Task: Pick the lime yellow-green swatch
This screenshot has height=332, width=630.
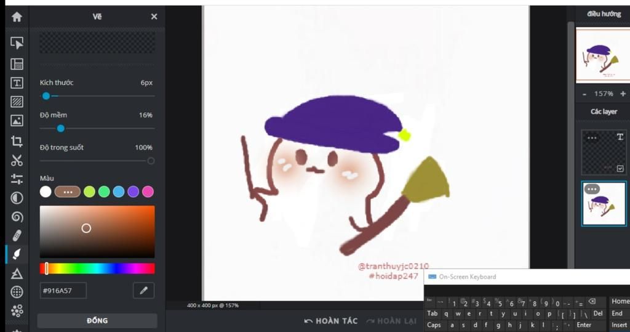Action: click(89, 192)
